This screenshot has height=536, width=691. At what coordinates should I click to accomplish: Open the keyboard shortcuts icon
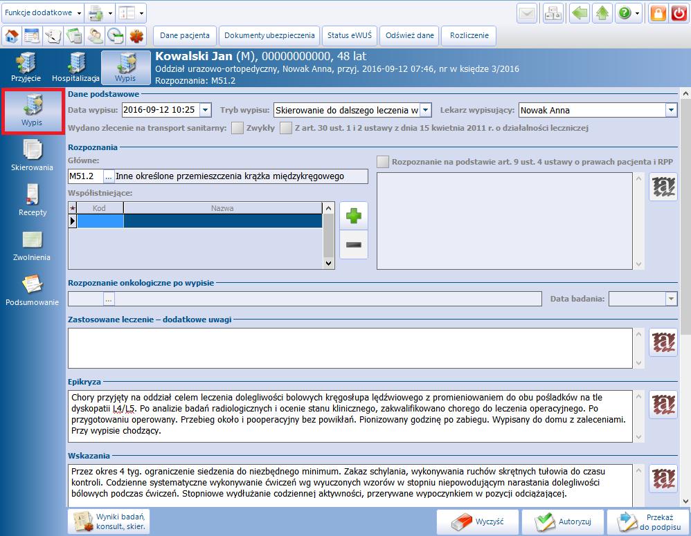[x=553, y=13]
